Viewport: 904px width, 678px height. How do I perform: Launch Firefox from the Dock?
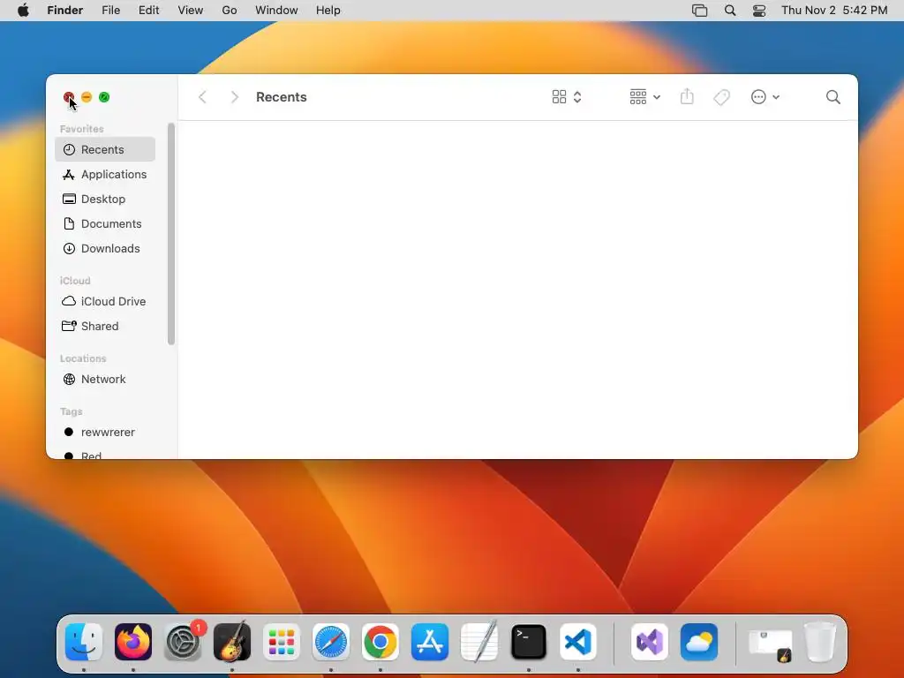coord(133,642)
